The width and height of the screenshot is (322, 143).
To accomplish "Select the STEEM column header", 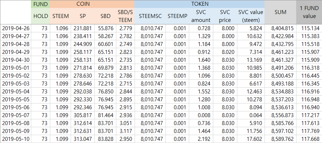I will (x=61, y=16).
